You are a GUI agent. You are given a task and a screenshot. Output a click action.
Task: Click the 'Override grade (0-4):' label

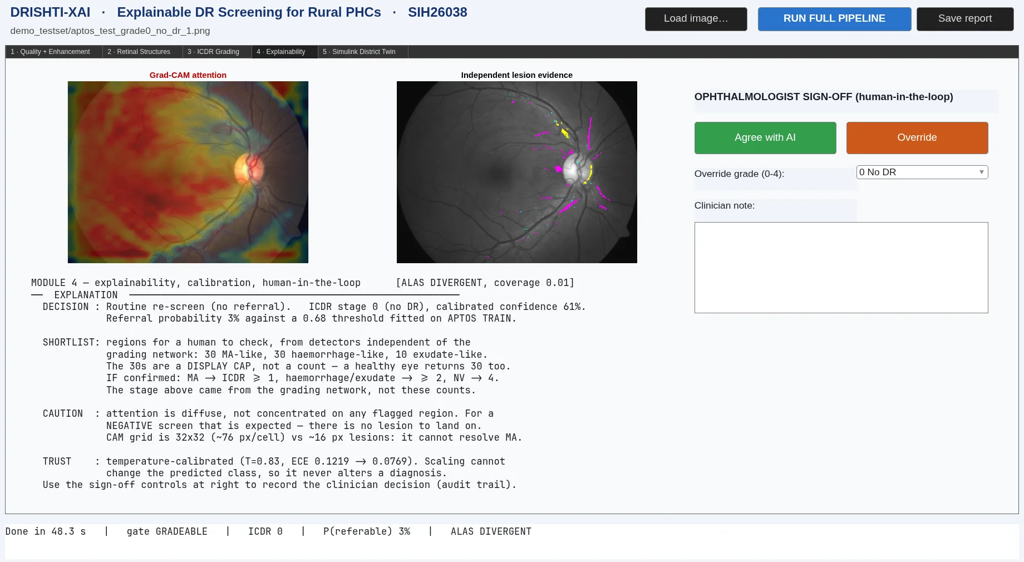pos(739,174)
